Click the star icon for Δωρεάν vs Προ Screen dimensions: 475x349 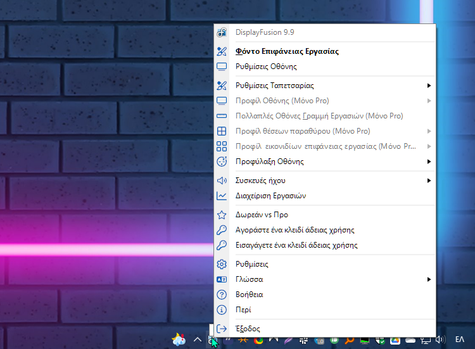(x=222, y=215)
